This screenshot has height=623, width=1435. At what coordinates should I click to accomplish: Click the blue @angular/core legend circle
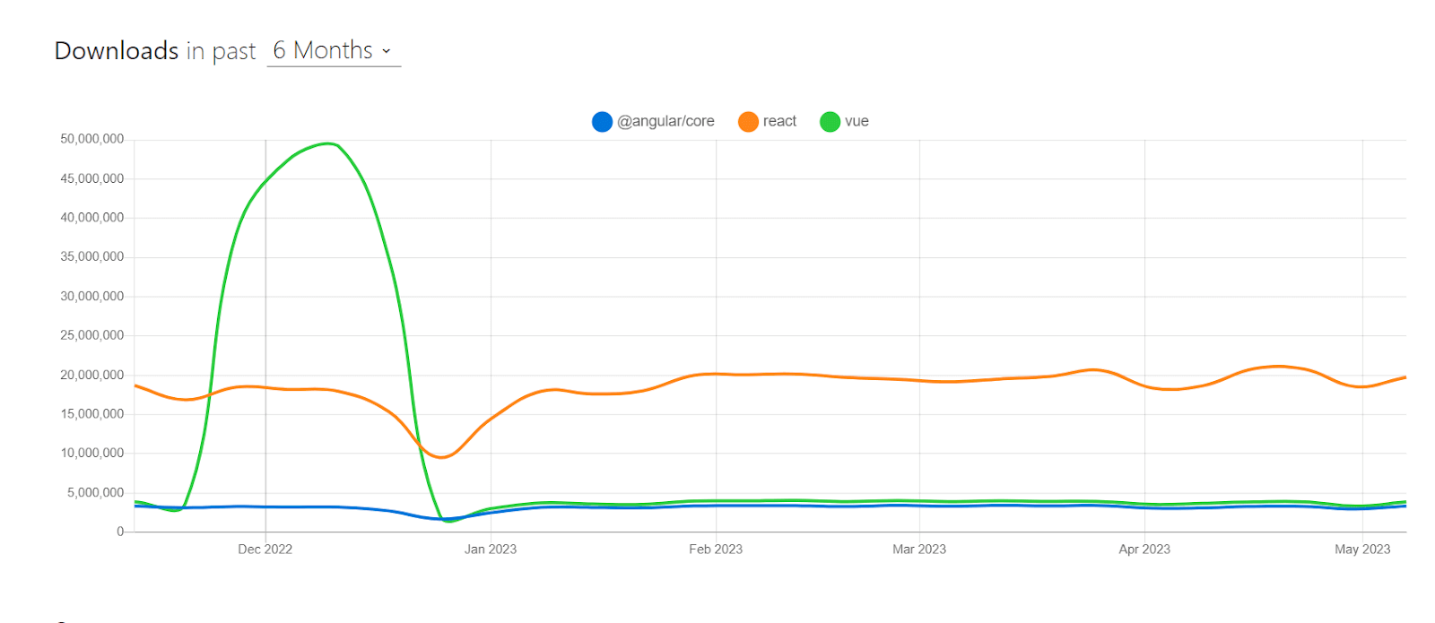[x=602, y=122]
